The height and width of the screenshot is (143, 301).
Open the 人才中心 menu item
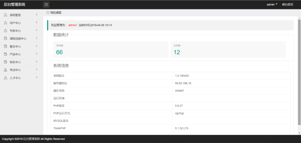[x=21, y=78]
